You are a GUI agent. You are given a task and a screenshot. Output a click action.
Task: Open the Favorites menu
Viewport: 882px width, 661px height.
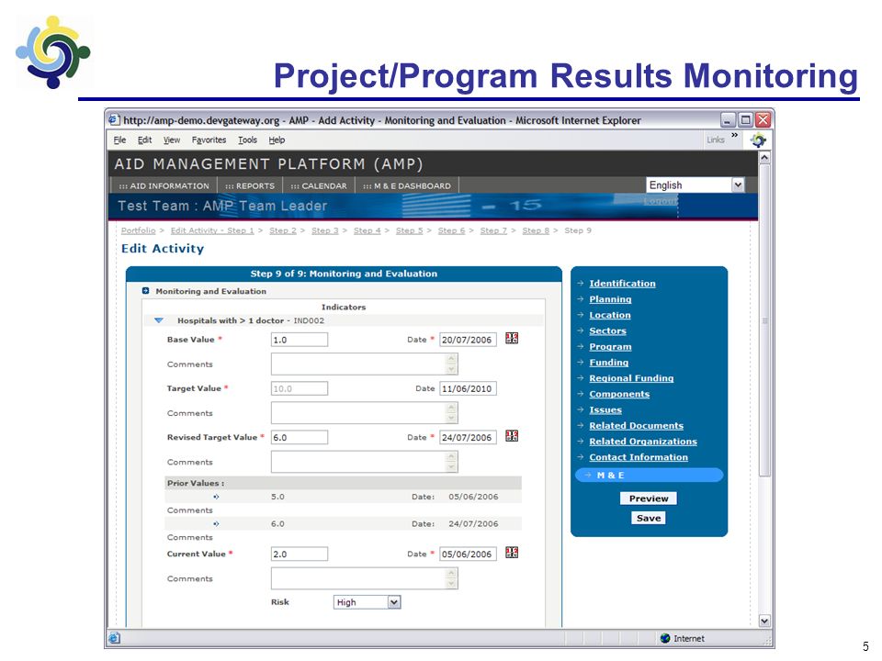[209, 140]
